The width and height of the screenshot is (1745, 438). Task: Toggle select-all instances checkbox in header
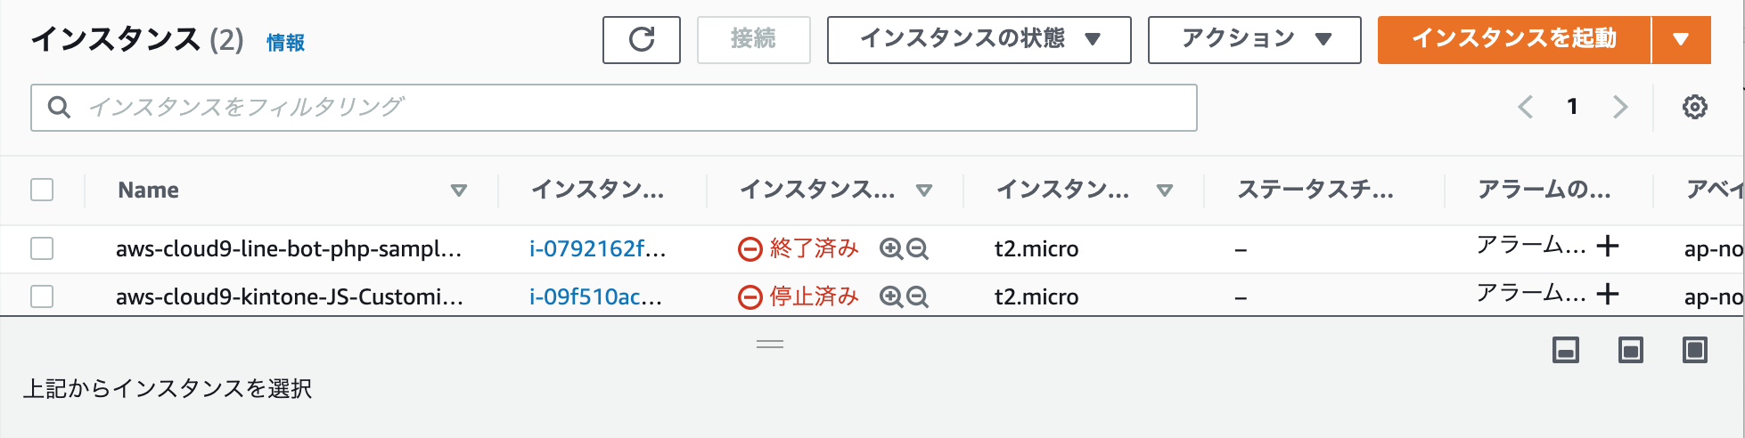[x=42, y=190]
